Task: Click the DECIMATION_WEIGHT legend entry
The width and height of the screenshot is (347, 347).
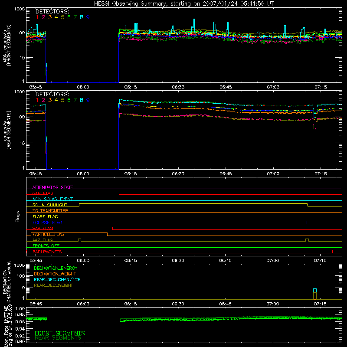Action: point(55,274)
